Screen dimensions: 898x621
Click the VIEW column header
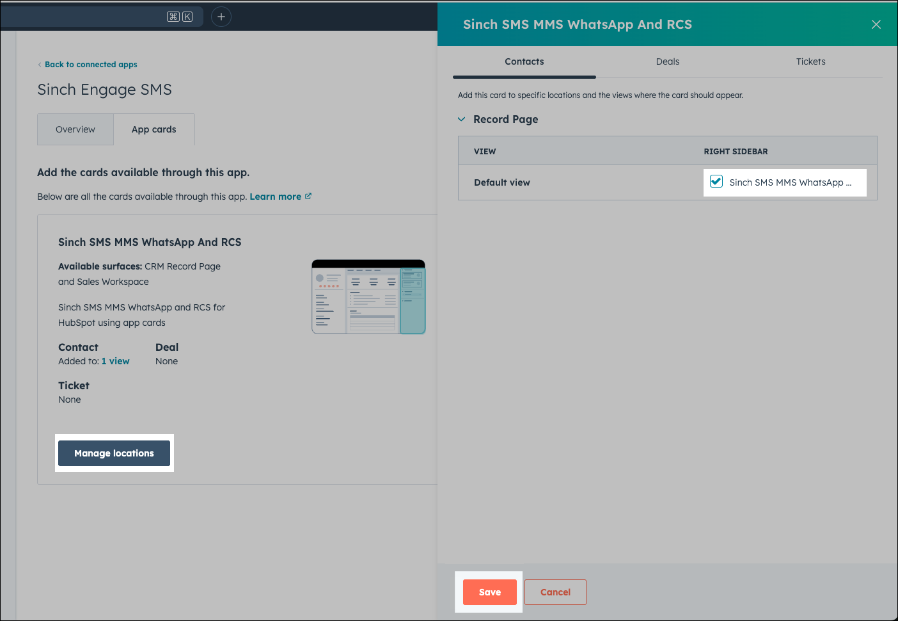pos(485,152)
